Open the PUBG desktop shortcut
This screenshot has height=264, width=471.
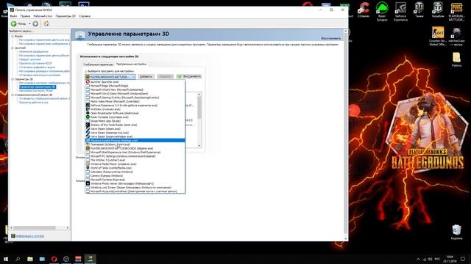(456, 12)
